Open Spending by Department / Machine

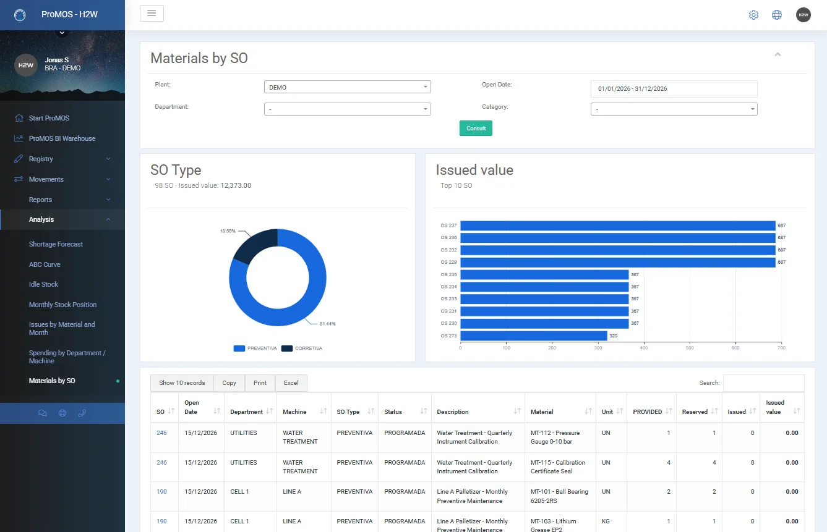67,357
